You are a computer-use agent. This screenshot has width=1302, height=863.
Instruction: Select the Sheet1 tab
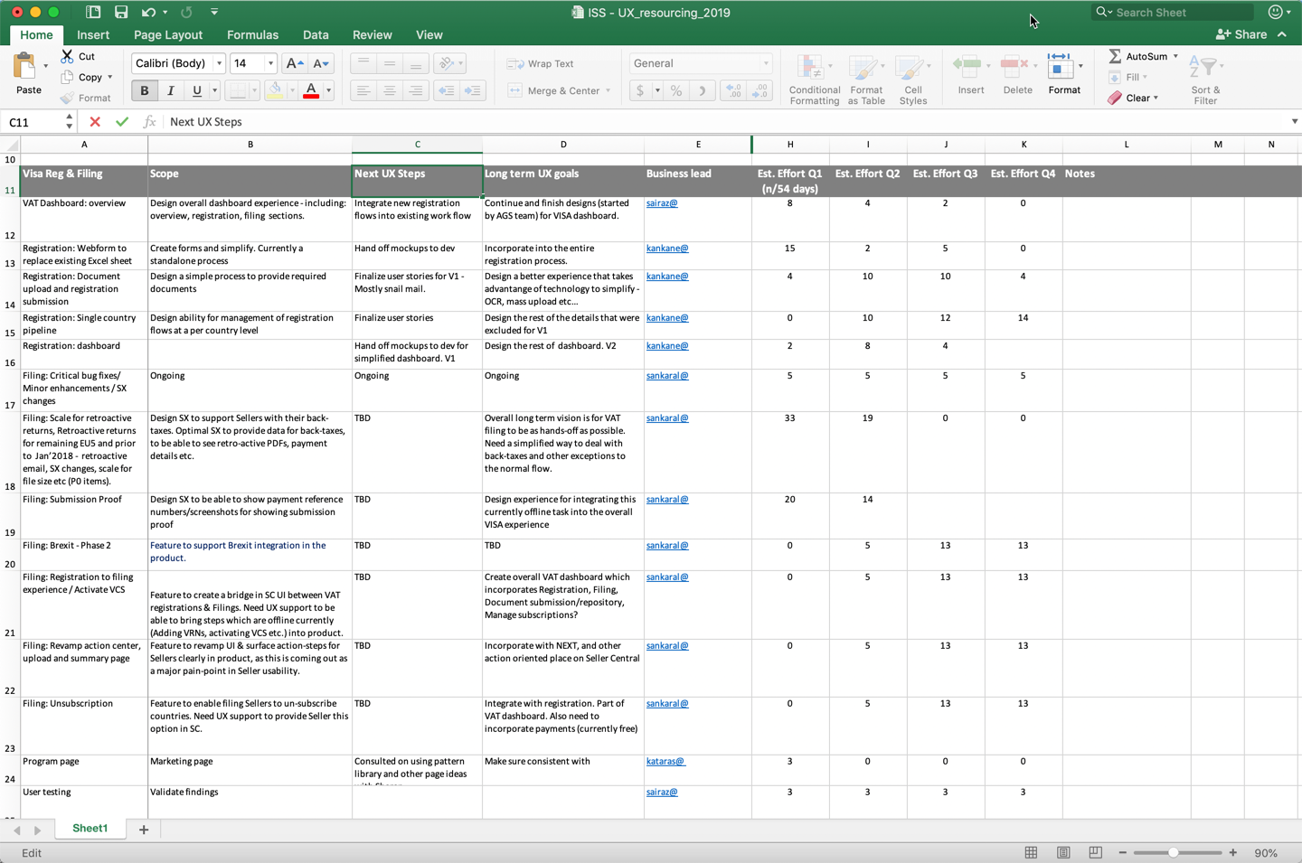tap(90, 829)
